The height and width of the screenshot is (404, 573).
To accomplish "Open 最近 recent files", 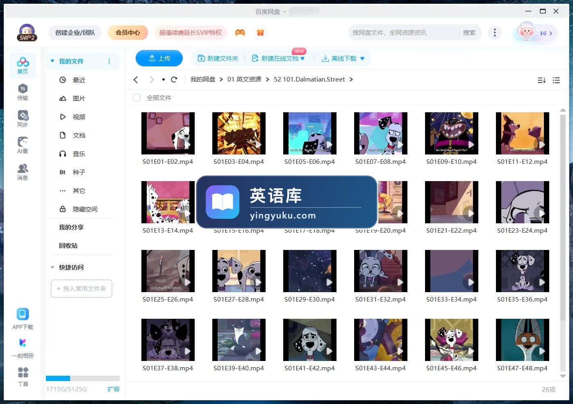I will click(79, 80).
